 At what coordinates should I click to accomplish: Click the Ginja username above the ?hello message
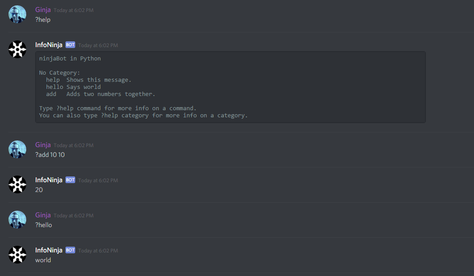tap(43, 215)
